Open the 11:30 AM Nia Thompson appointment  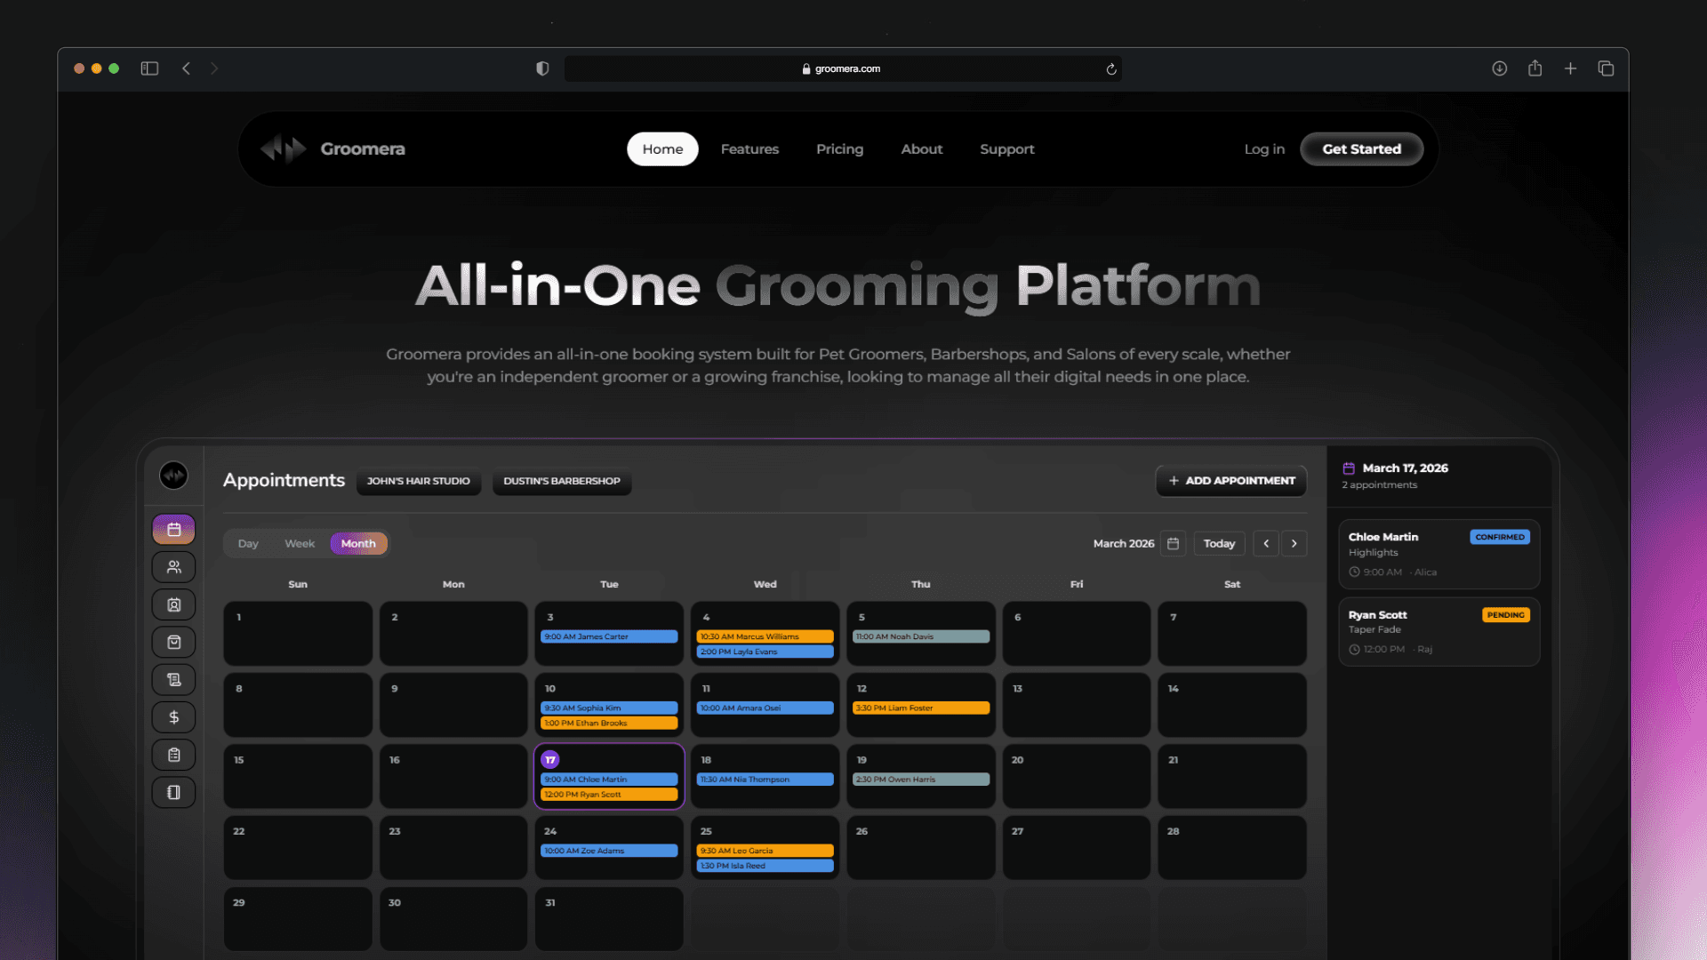pyautogui.click(x=765, y=780)
